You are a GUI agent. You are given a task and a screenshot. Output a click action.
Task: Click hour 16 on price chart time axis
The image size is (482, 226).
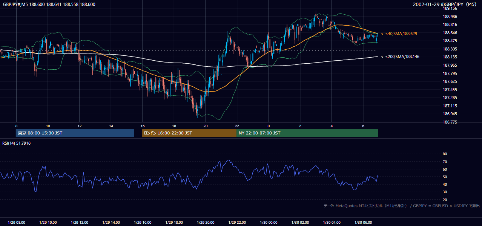pos(143,126)
